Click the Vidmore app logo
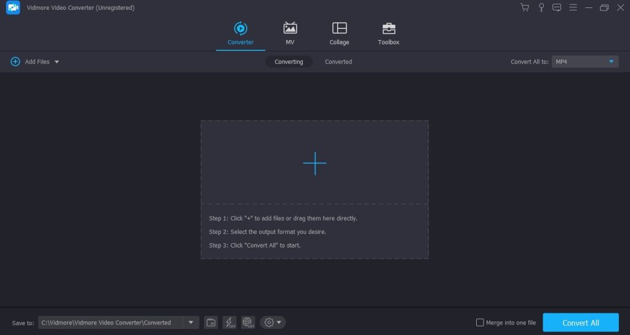Image resolution: width=630 pixels, height=335 pixels. pyautogui.click(x=13, y=7)
